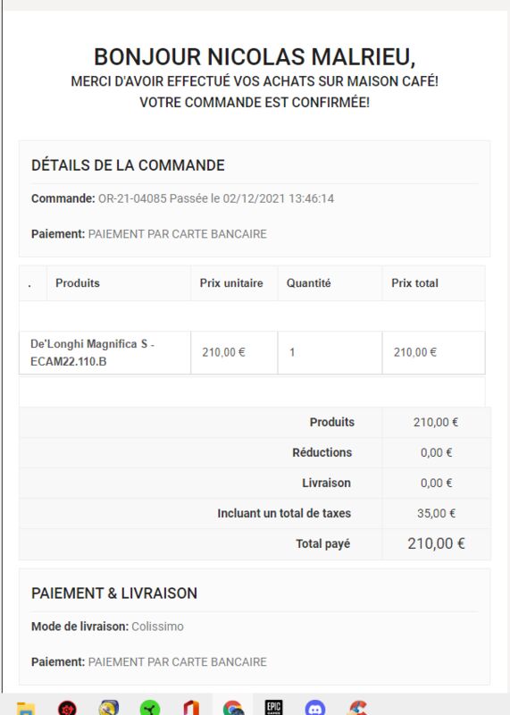The image size is (510, 715).
Task: Open File Explorer from the taskbar
Action: coord(26,709)
